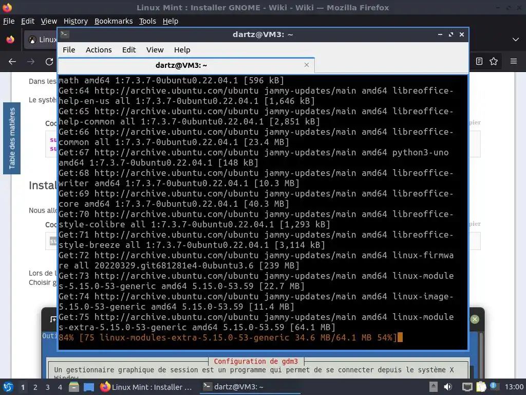526x395 pixels.
Task: Select the dartz@VM3: ~ terminal tab
Action: tap(186, 65)
